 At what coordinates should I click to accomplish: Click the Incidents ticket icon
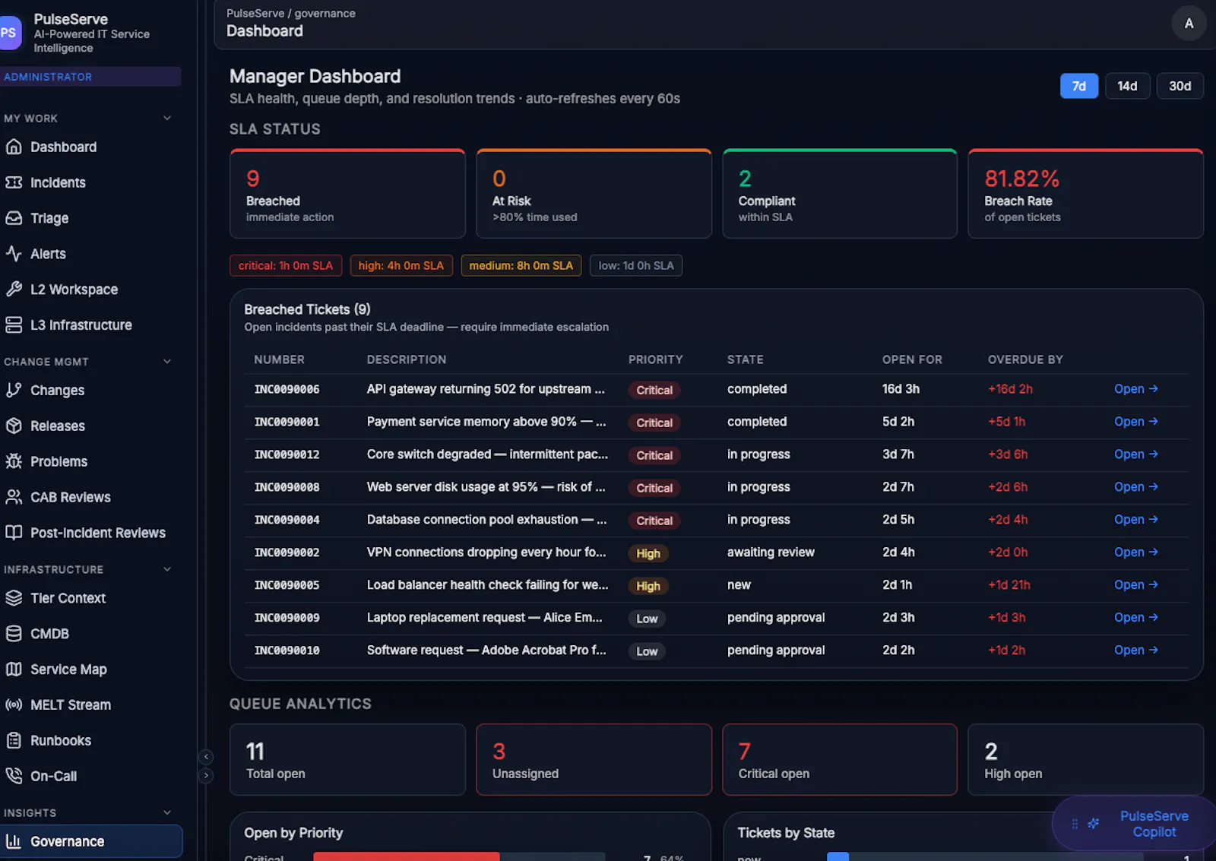[x=14, y=182]
